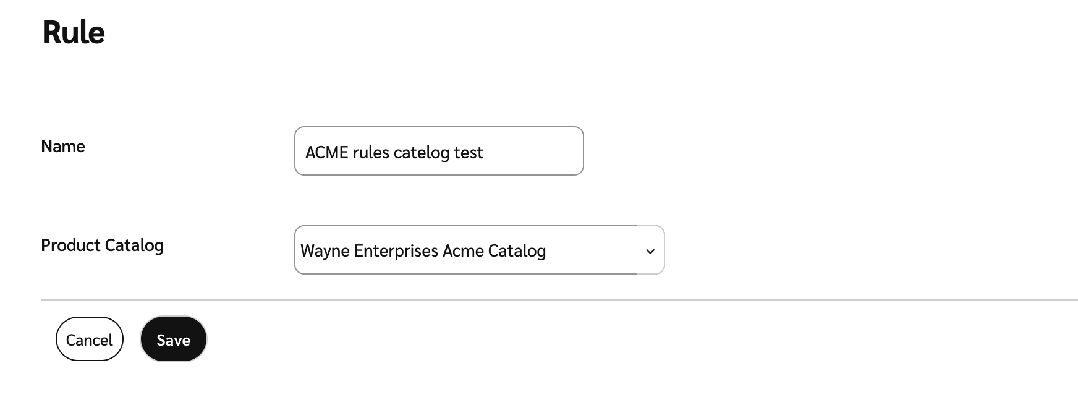Select the "Wayne Enterprises Acme Catalog" value text
Image resolution: width=1078 pixels, height=397 pixels.
coord(423,250)
